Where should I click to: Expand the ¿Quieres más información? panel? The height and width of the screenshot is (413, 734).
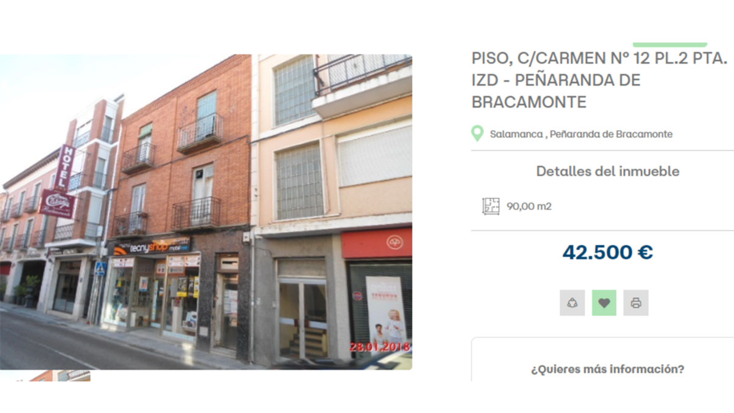(x=607, y=370)
